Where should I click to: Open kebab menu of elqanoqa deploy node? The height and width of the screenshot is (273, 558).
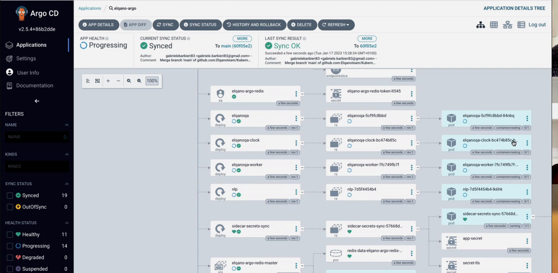[296, 118]
